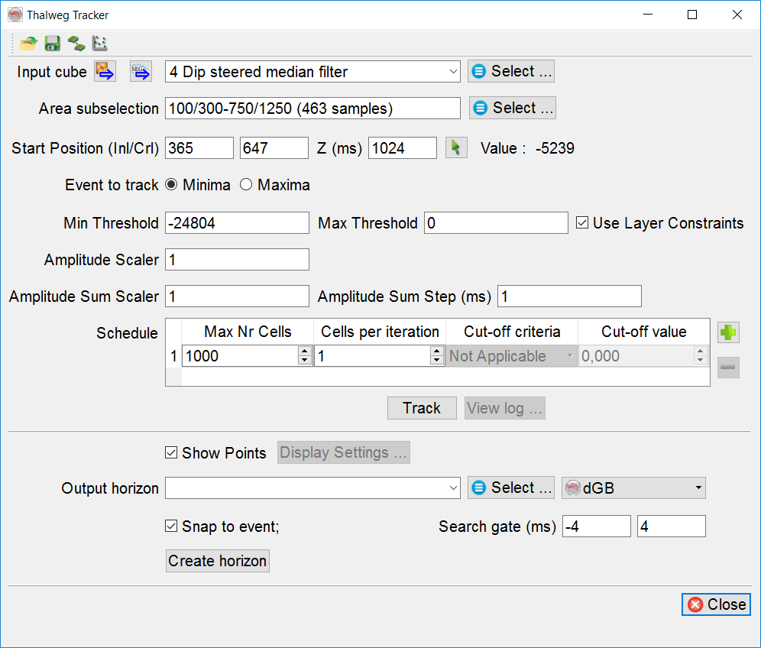761x648 pixels.
Task: Open Display Settings button
Action: (344, 452)
